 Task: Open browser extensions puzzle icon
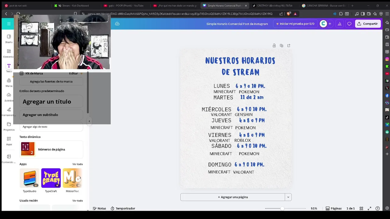[341, 14]
